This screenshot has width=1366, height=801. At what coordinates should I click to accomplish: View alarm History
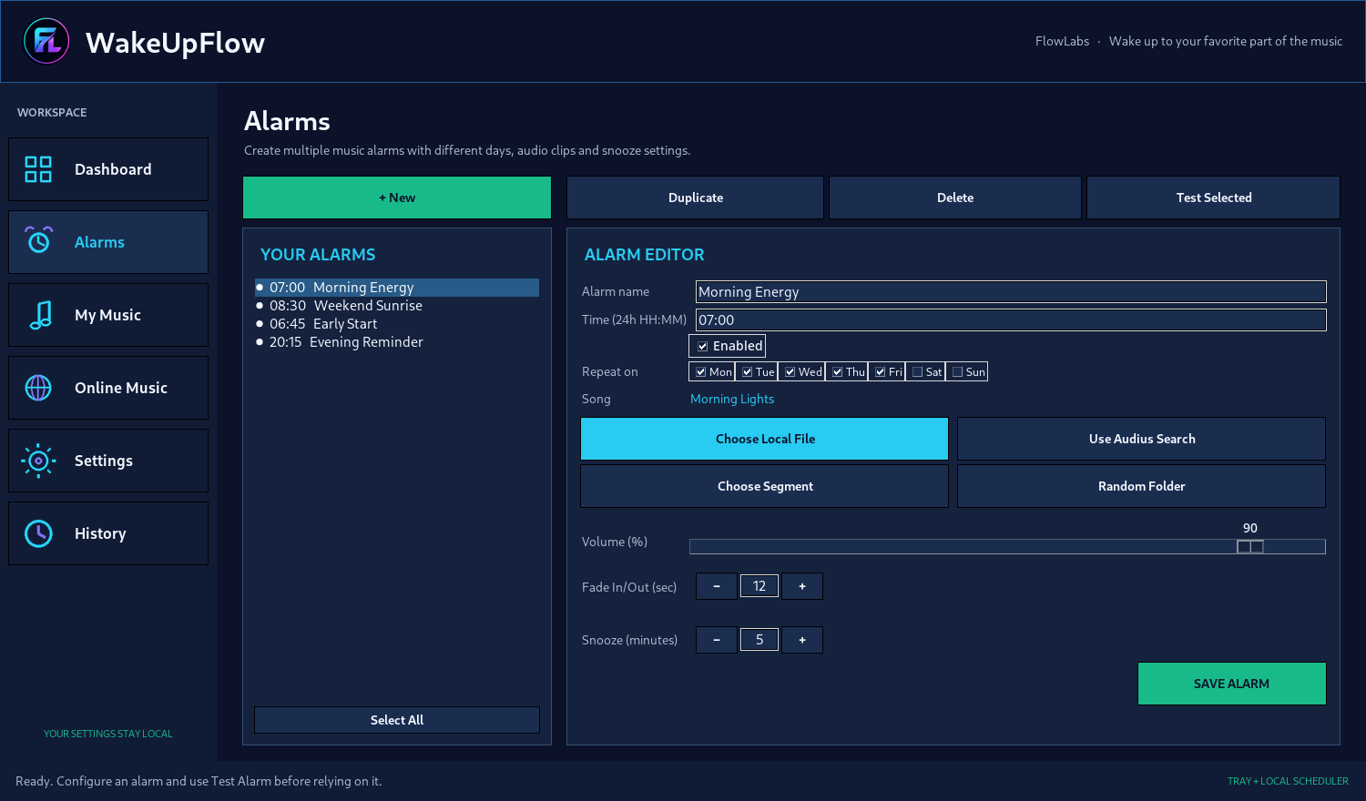108,533
